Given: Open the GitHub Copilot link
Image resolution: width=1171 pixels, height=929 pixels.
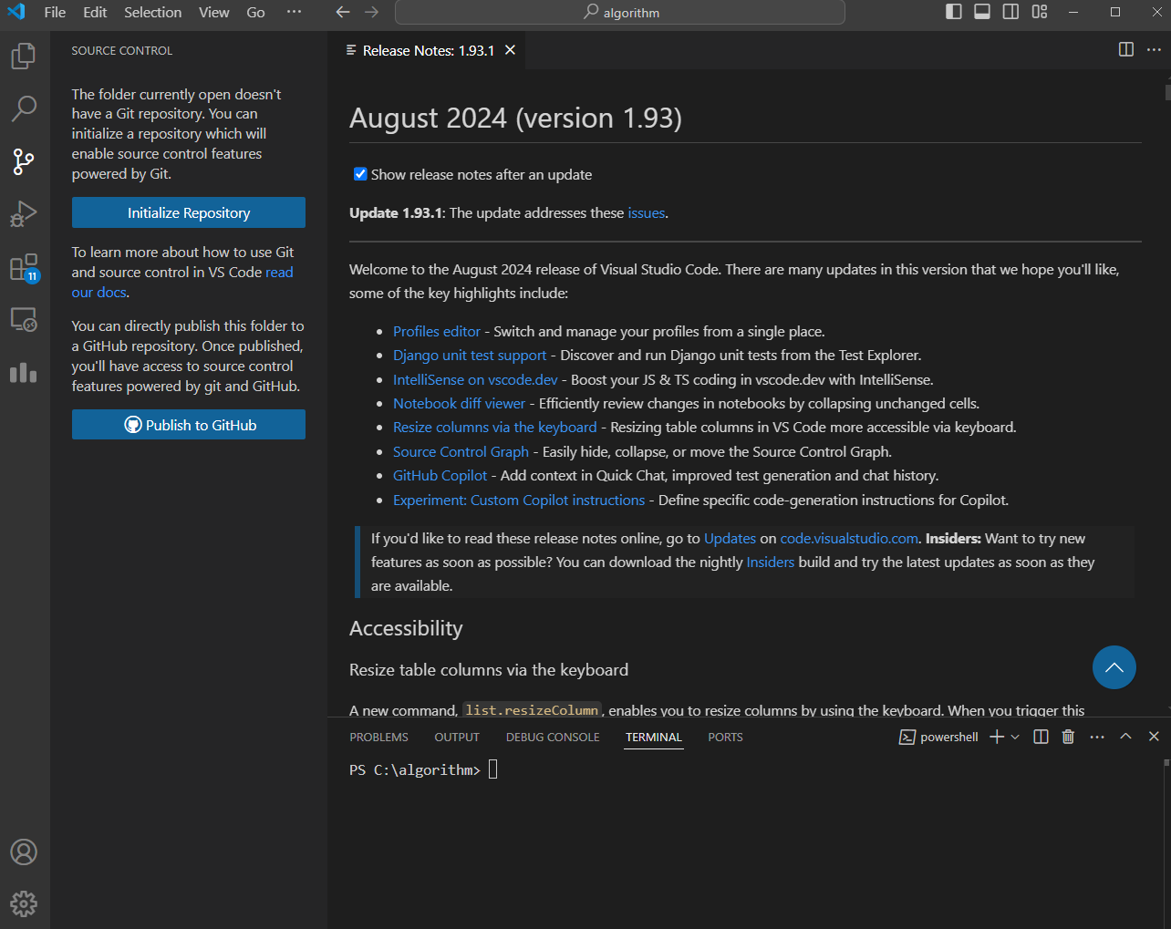Looking at the screenshot, I should point(440,475).
